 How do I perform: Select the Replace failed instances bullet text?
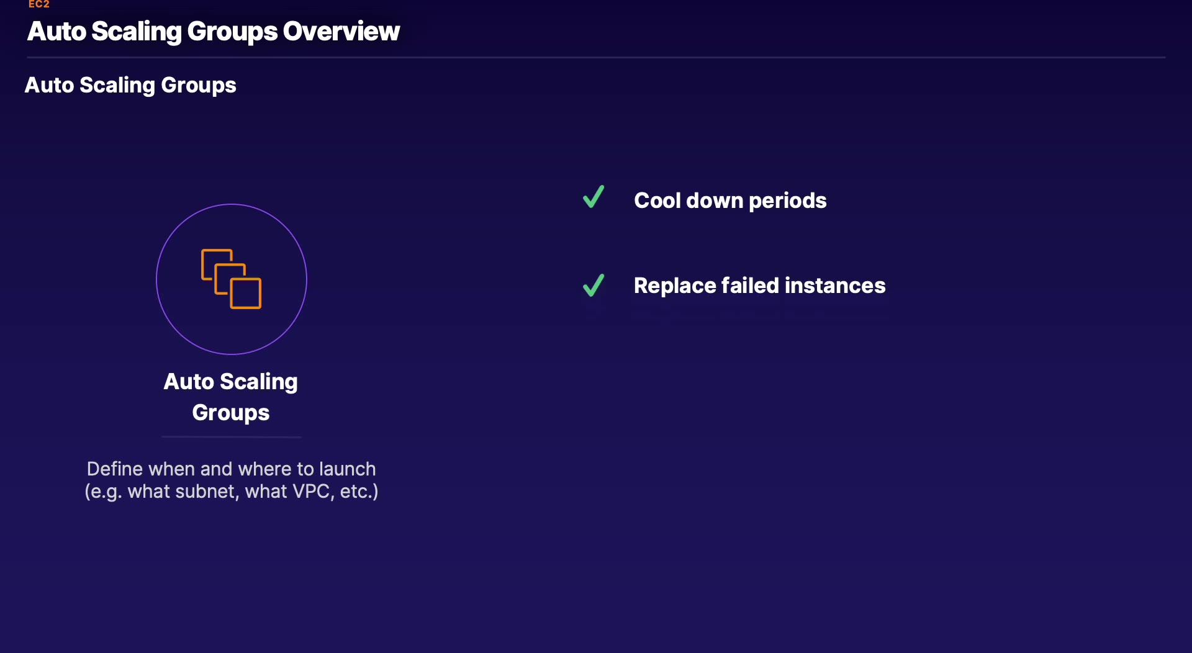point(759,286)
